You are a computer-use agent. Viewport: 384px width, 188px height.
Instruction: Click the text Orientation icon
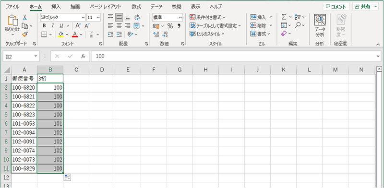tap(130, 34)
